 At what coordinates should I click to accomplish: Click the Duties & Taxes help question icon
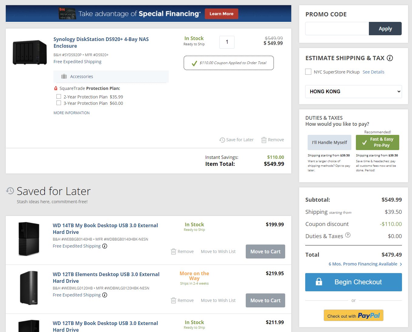[348, 235]
